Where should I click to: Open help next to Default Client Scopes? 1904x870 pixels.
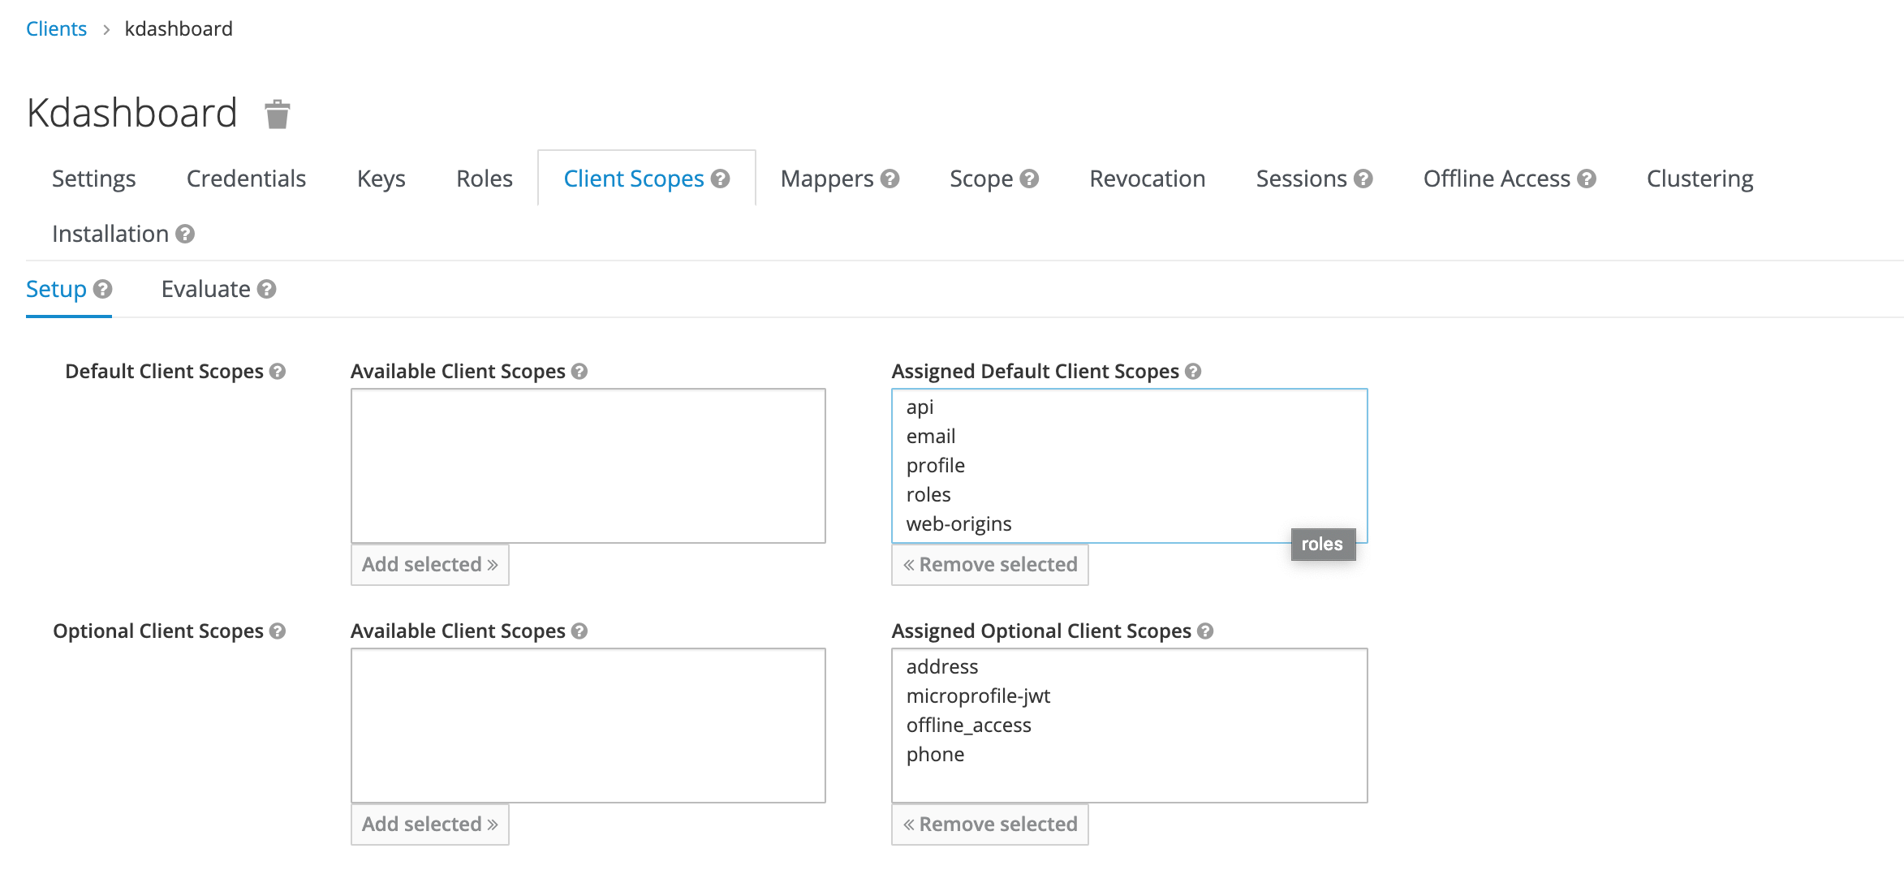(278, 372)
